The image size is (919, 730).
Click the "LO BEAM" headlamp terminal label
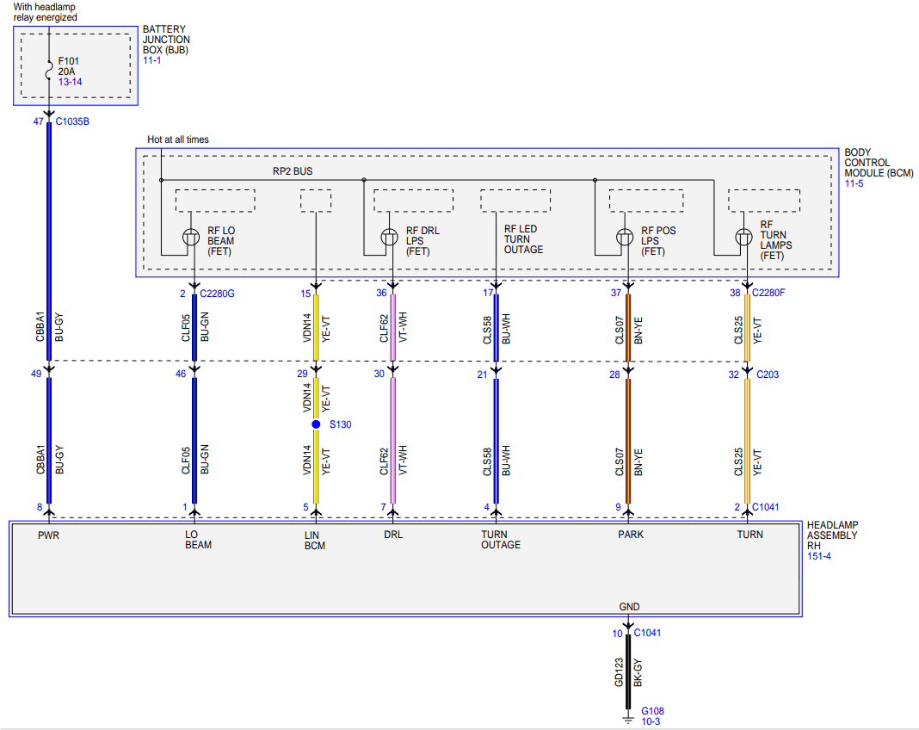click(198, 540)
